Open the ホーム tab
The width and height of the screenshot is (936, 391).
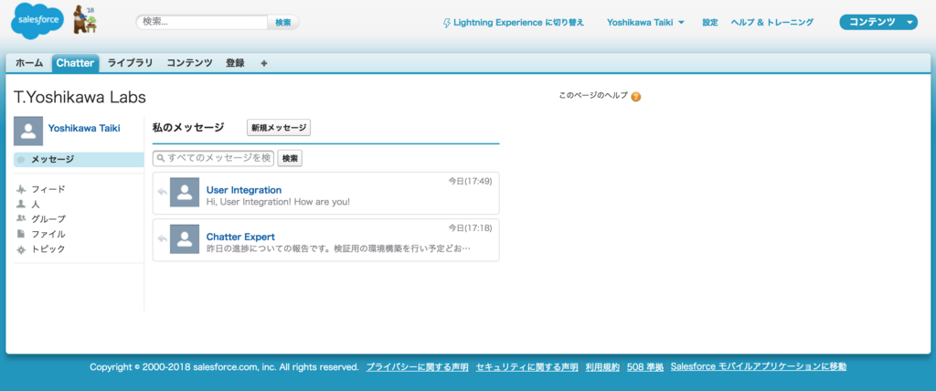[29, 63]
